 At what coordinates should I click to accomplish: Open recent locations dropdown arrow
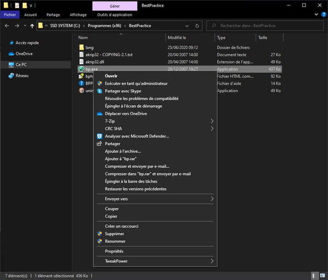25,26
